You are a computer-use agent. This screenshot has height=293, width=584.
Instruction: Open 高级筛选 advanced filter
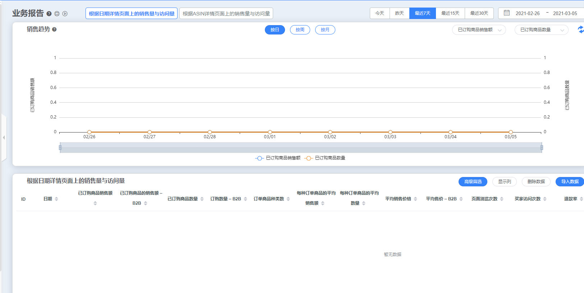point(473,182)
